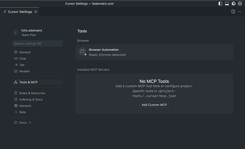245x149 pixels.
Task: Click the Add Custom MCP button
Action: pyautogui.click(x=154, y=105)
